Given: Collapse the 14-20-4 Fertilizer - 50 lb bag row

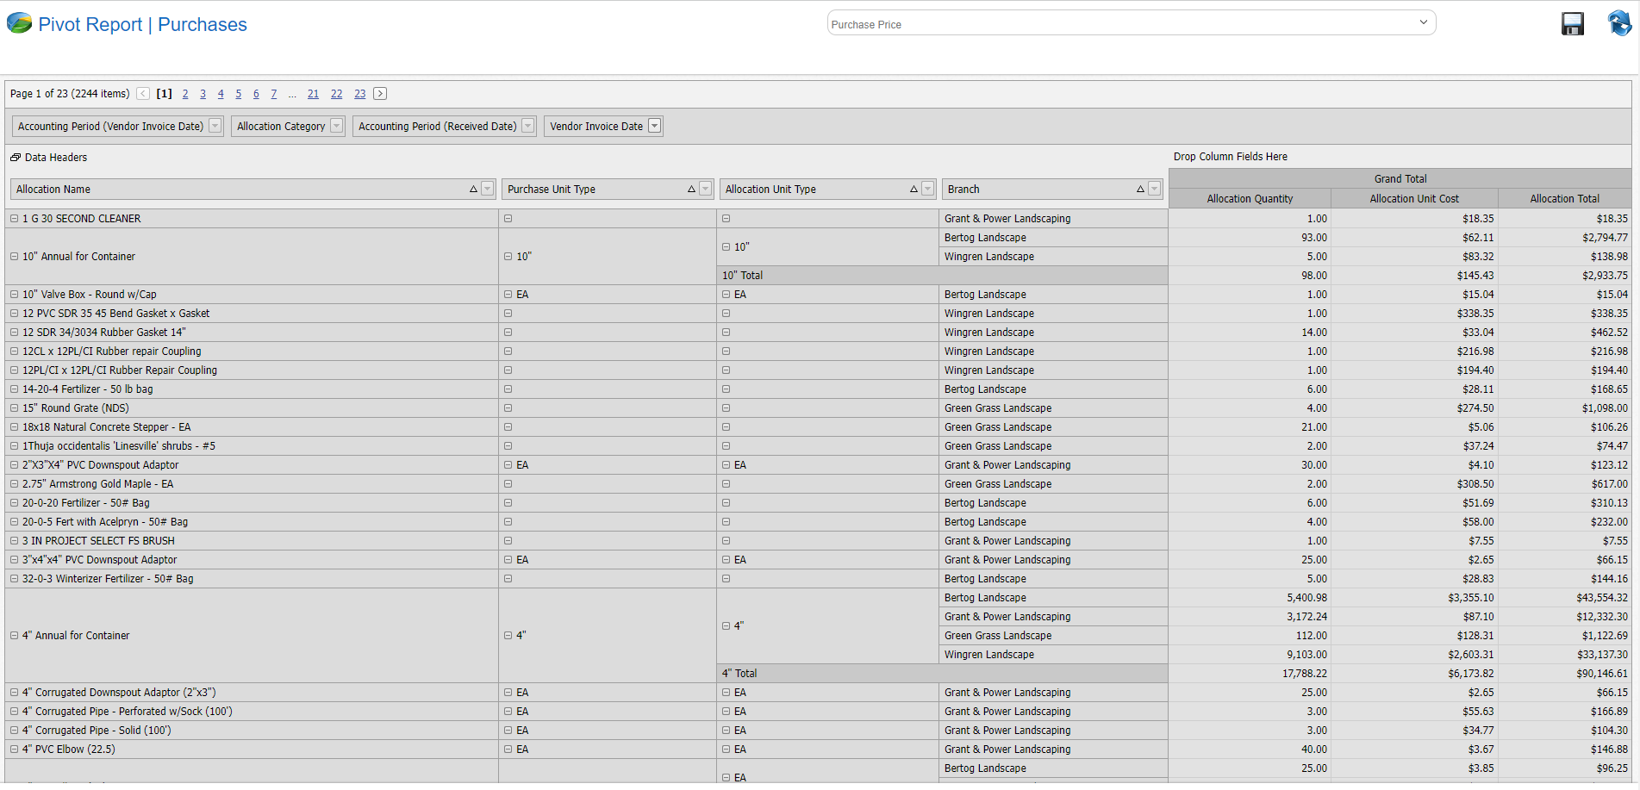Looking at the screenshot, I should tap(14, 389).
